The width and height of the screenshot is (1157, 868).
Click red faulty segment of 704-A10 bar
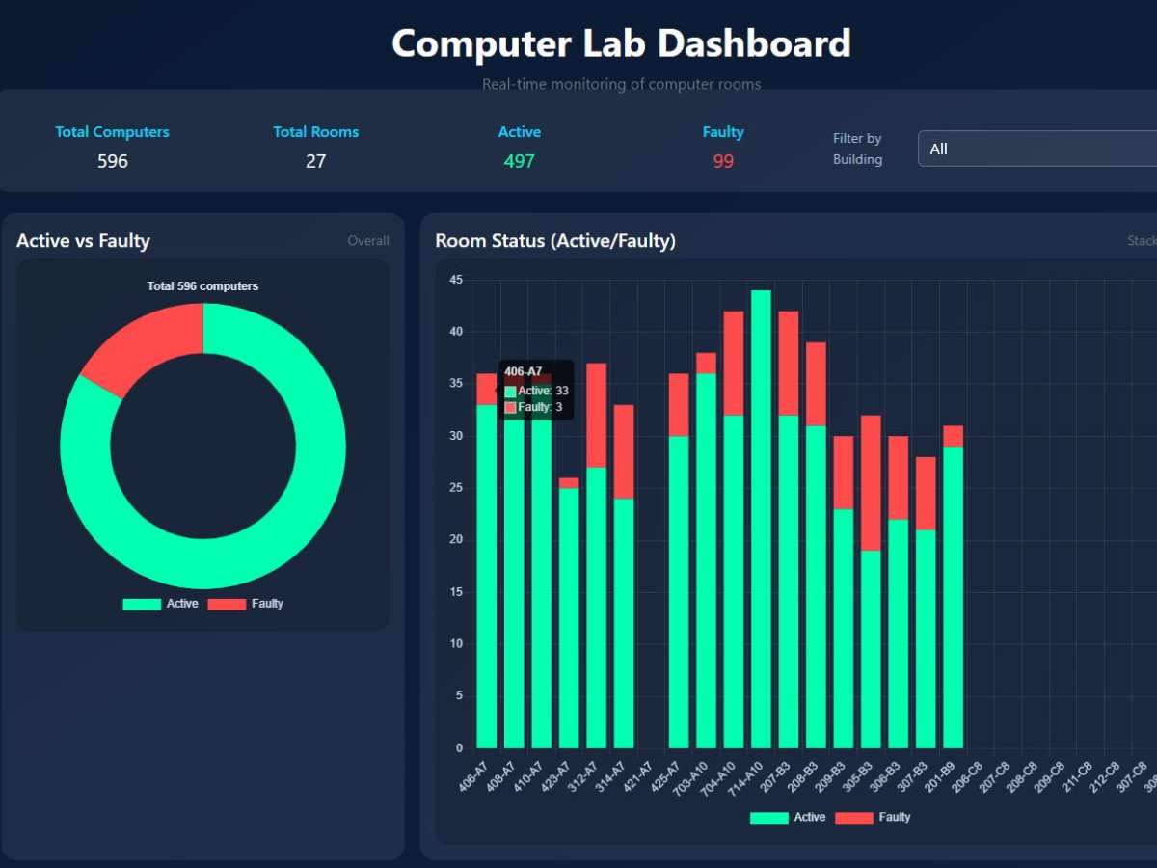734,363
